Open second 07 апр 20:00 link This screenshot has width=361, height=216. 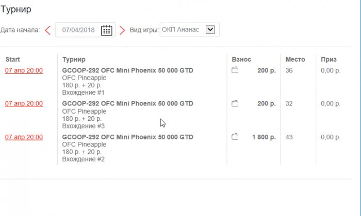click(24, 103)
